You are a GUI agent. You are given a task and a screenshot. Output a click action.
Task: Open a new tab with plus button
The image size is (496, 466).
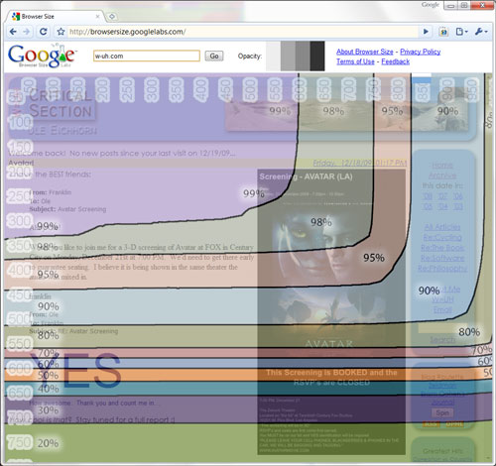(112, 16)
